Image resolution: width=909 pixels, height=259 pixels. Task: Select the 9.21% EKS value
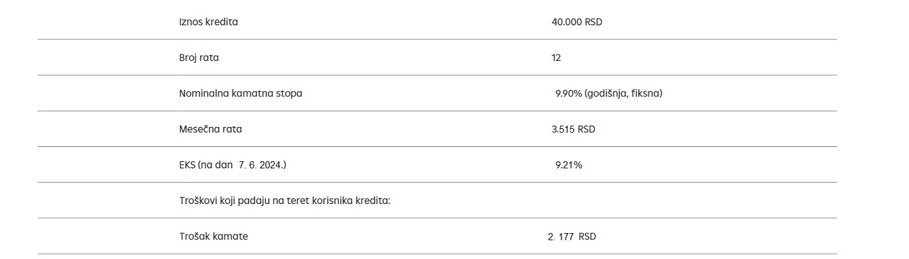coord(569,165)
